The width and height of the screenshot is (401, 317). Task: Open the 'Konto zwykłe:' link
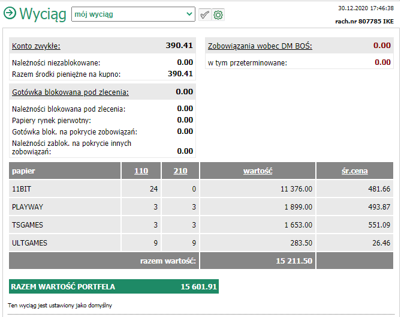(x=36, y=46)
